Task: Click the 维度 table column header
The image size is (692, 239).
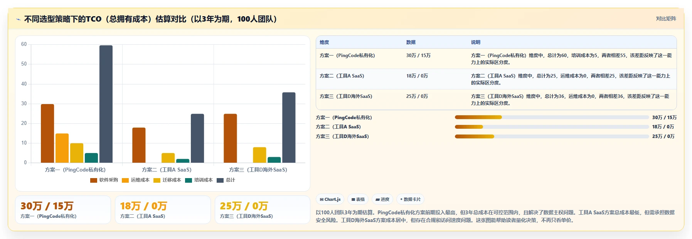Action: (324, 42)
